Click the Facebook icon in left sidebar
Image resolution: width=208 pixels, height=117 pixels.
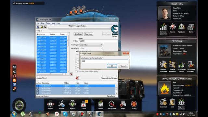14,84
